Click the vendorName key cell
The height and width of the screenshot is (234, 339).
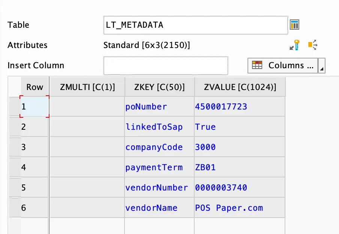tap(159, 208)
